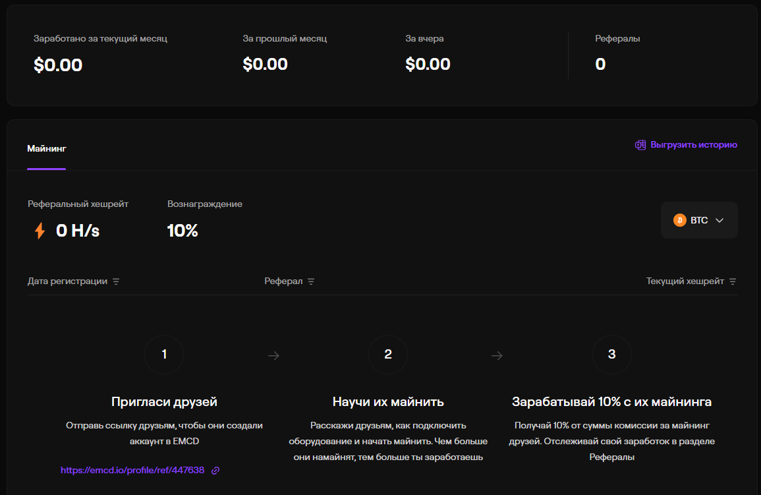Image resolution: width=761 pixels, height=495 pixels.
Task: Click the arrow between steps 2 and 3
Action: 497,356
